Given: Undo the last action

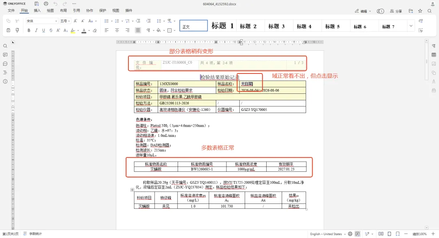Looking at the screenshot, I should pos(55,4).
